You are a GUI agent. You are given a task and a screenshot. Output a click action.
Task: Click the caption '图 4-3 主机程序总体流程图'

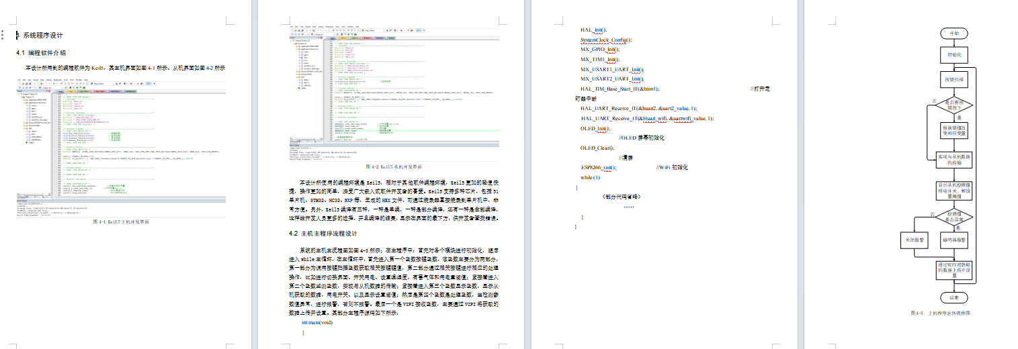[x=941, y=313]
